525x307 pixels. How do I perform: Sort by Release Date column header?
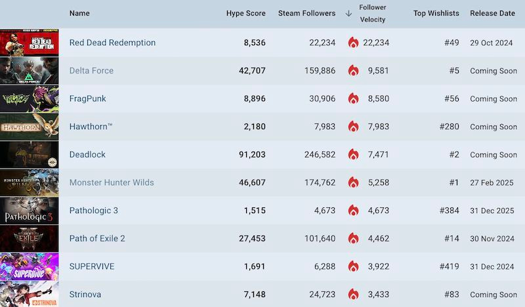tap(493, 13)
